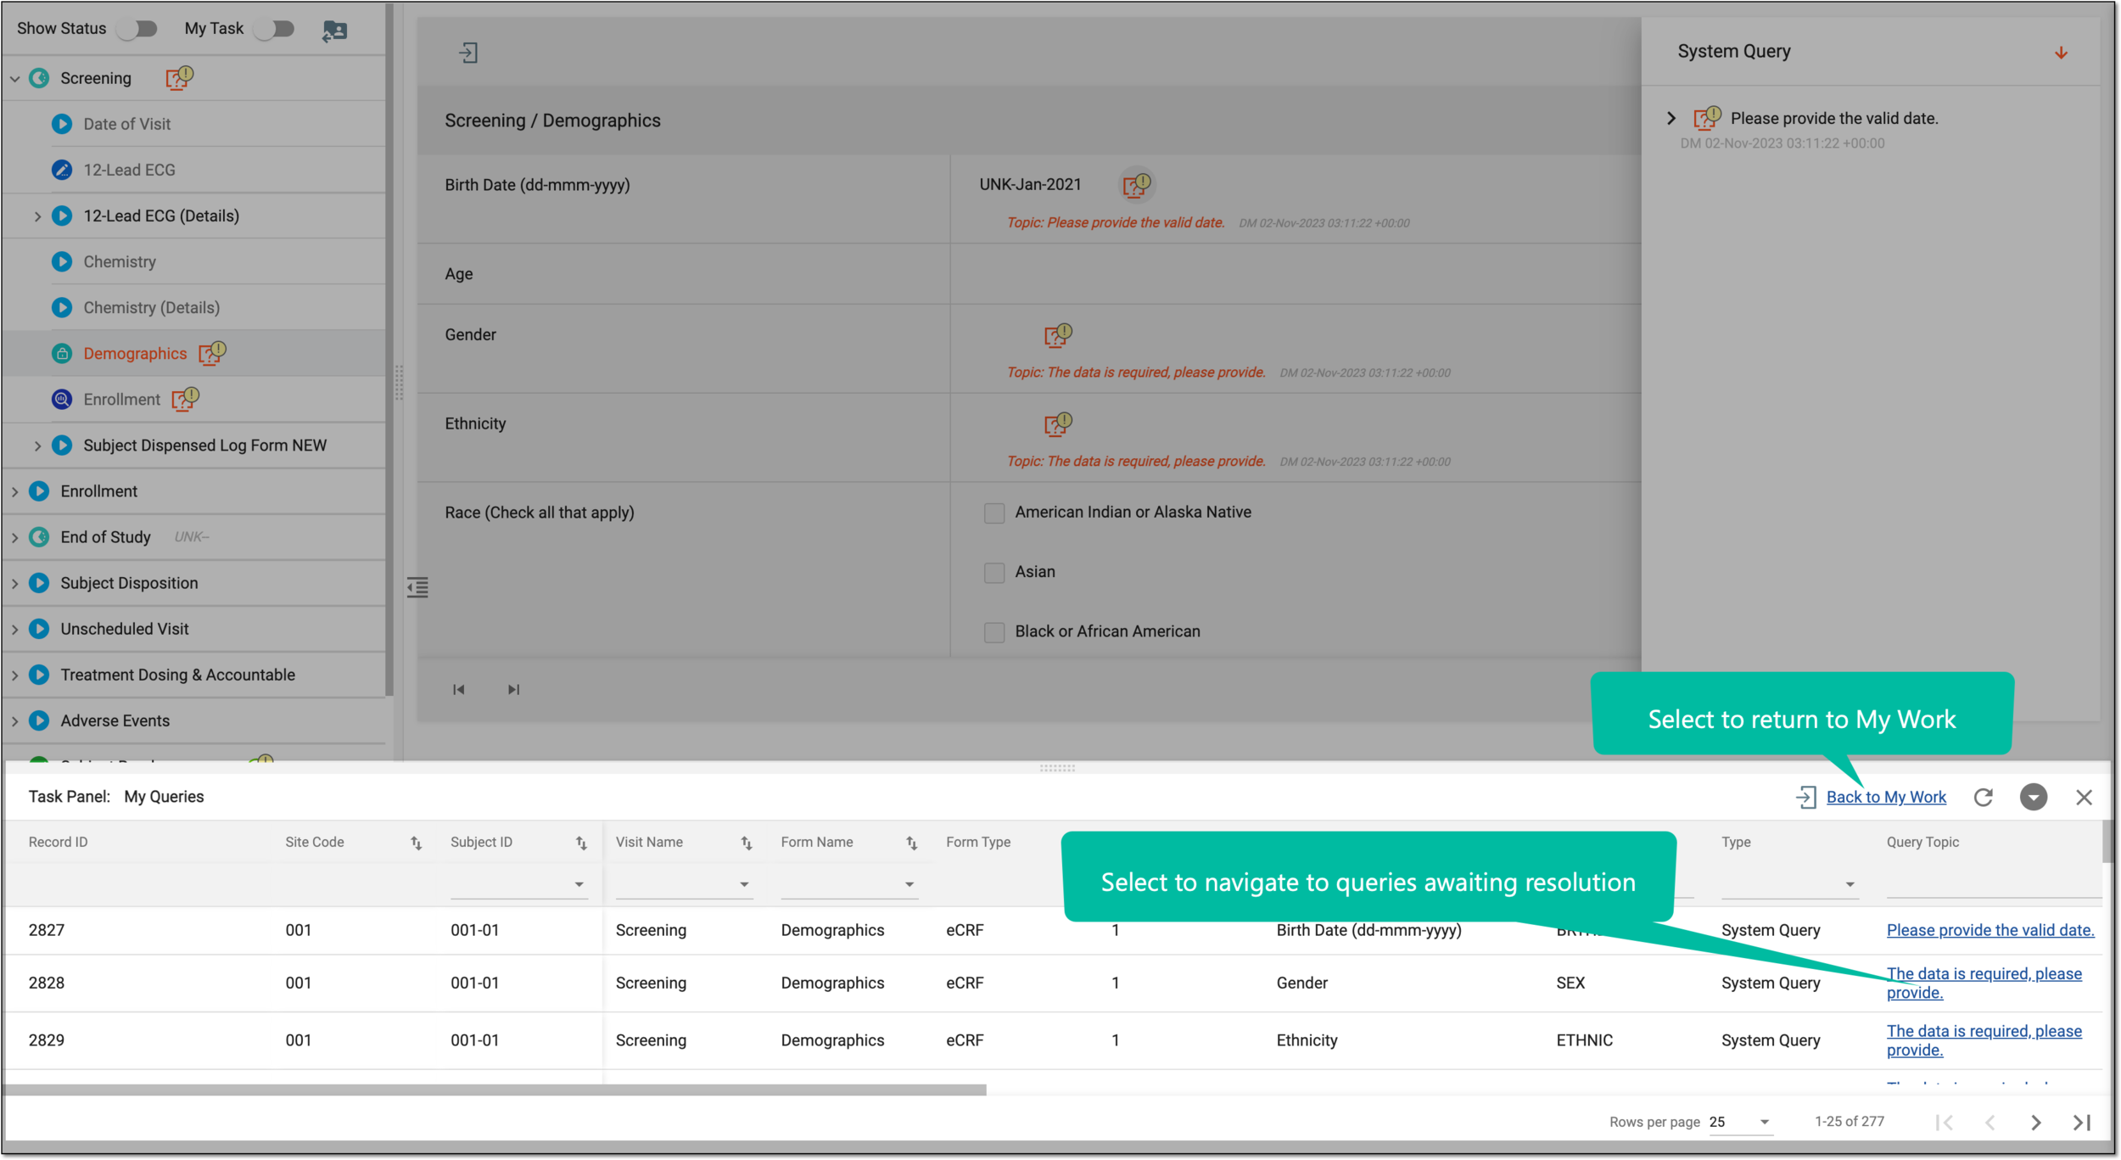This screenshot has height=1160, width=2121.
Task: Expand Subject Dispensed Log Form NEW
Action: pyautogui.click(x=37, y=446)
